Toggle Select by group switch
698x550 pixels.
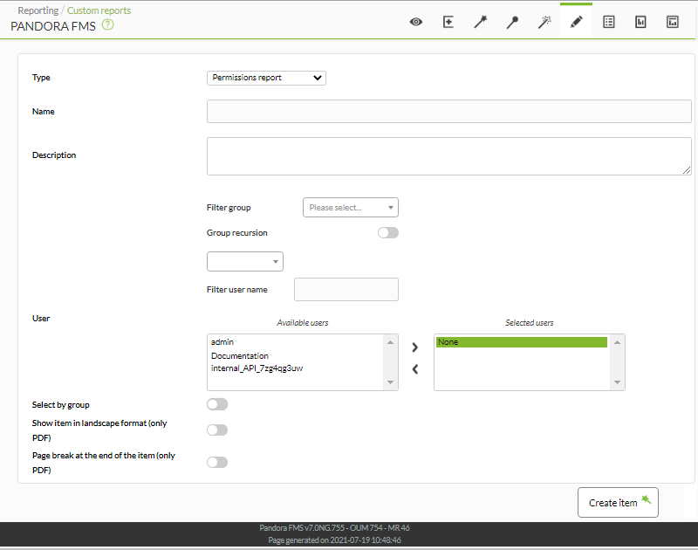click(217, 404)
